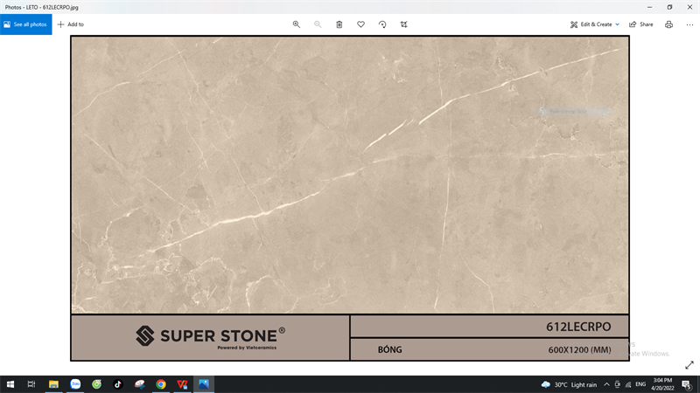
Task: Click Add to album button
Action: [x=71, y=24]
